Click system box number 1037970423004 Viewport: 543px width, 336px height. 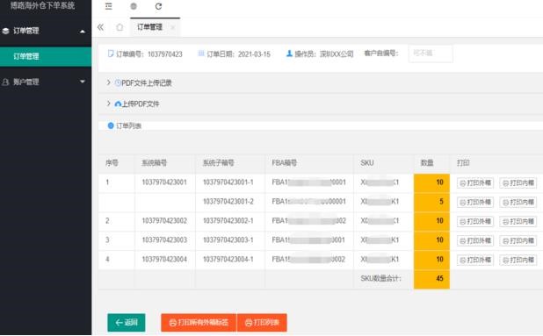[164, 260]
